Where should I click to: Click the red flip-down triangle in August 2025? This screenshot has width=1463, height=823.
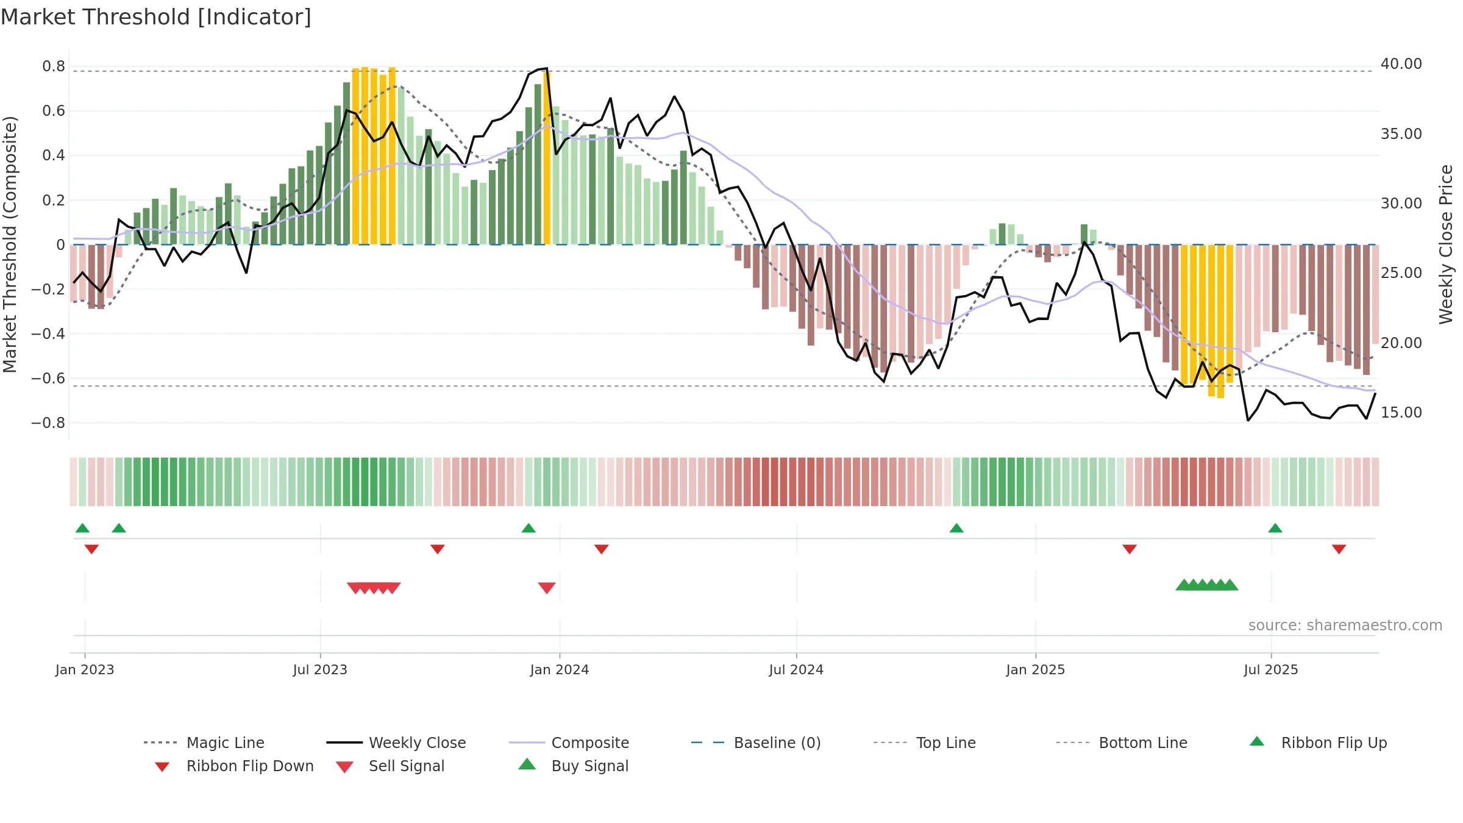[1339, 549]
